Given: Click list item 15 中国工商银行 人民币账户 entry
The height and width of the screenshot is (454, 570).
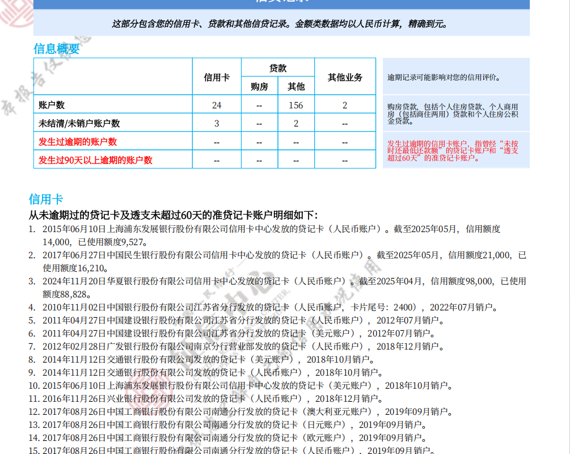Looking at the screenshot, I should [x=233, y=451].
